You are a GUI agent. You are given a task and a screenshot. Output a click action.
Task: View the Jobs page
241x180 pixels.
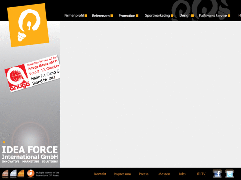point(182,174)
